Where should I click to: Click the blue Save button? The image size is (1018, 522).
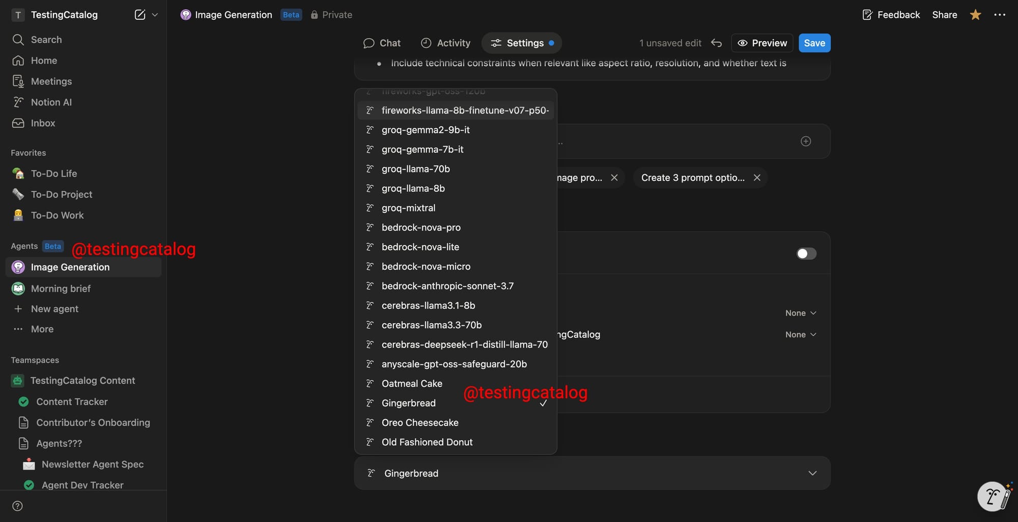814,43
